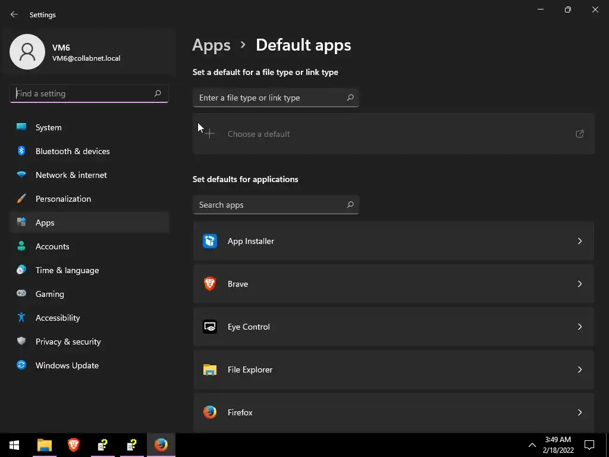Select Apps in the sidebar
This screenshot has width=609, height=457.
(90, 223)
